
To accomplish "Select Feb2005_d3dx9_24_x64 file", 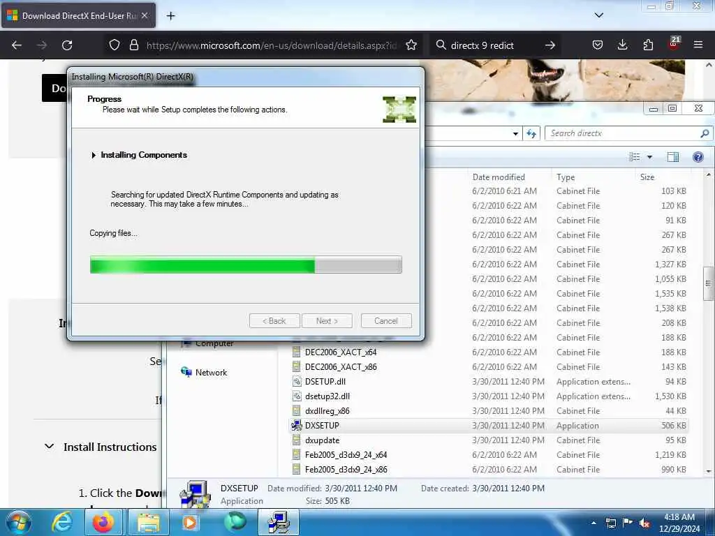I will pyautogui.click(x=346, y=454).
